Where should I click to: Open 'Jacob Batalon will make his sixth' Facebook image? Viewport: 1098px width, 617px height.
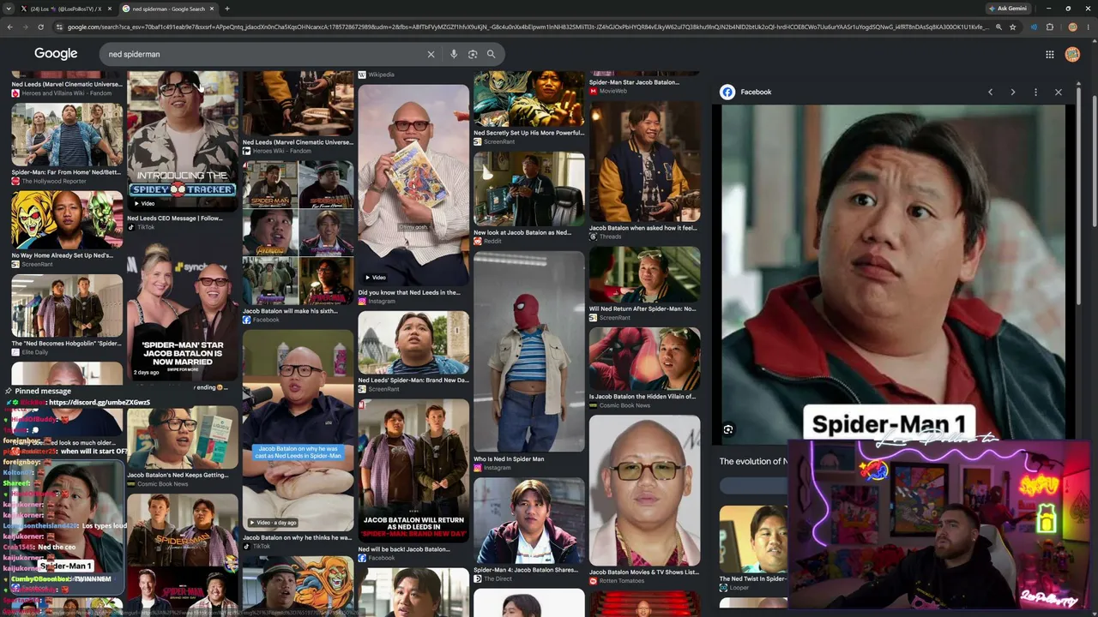point(298,233)
